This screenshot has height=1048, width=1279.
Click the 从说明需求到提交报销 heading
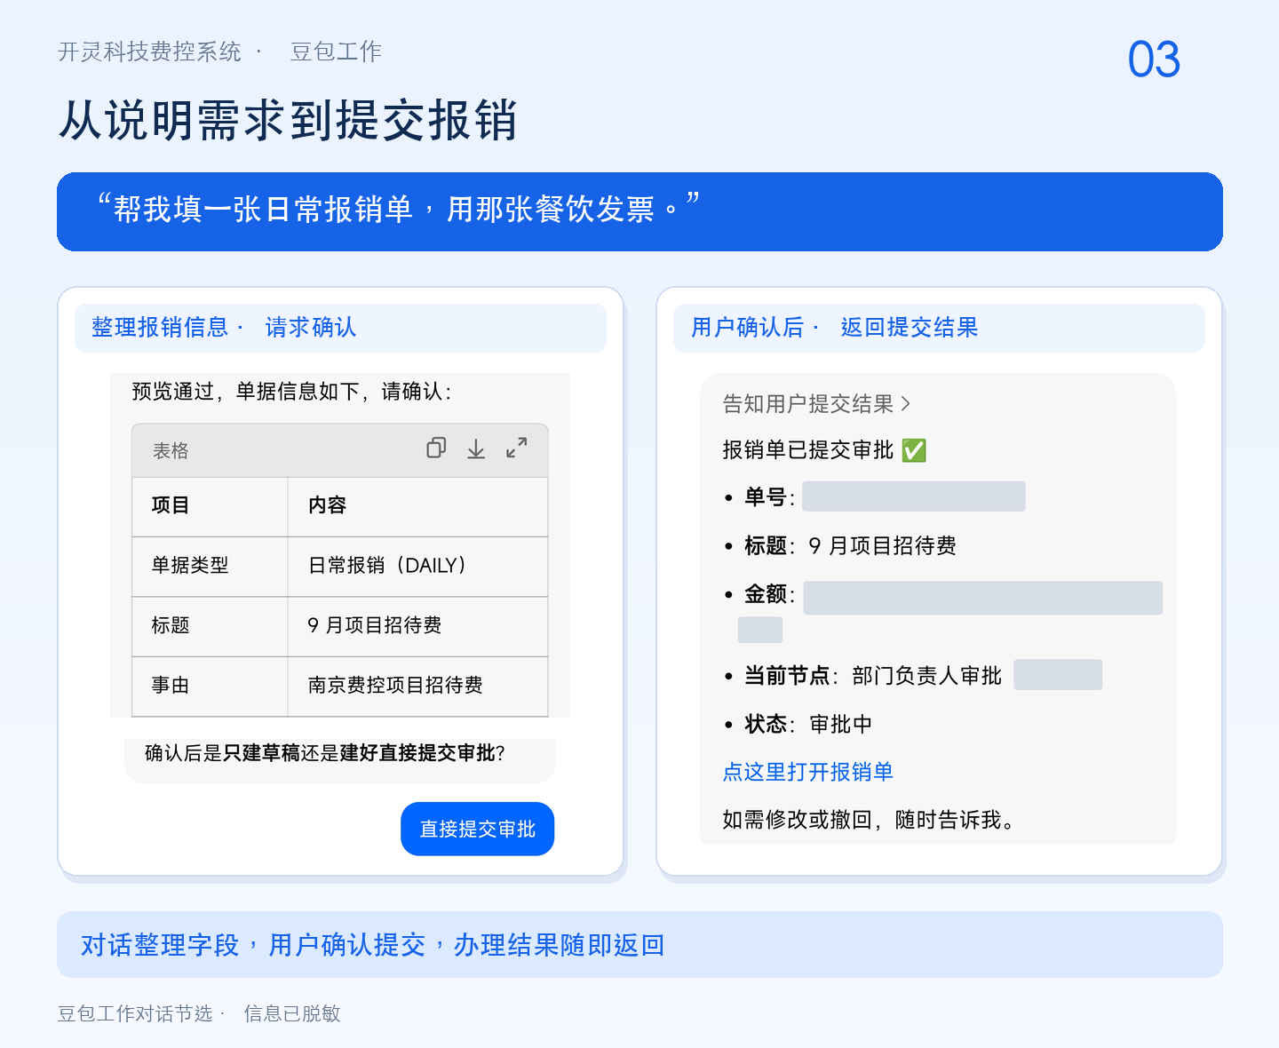click(x=289, y=120)
